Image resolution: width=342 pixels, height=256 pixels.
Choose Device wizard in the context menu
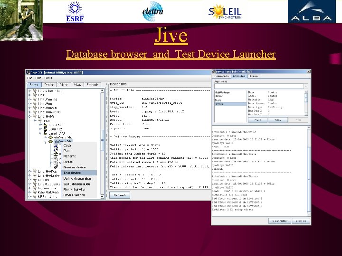[x=79, y=195]
